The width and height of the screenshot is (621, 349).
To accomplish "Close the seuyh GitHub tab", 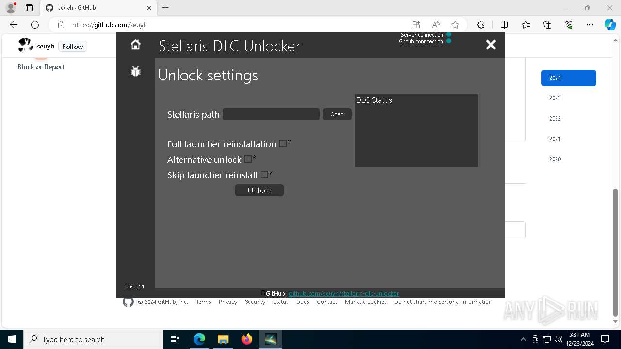I will [149, 8].
